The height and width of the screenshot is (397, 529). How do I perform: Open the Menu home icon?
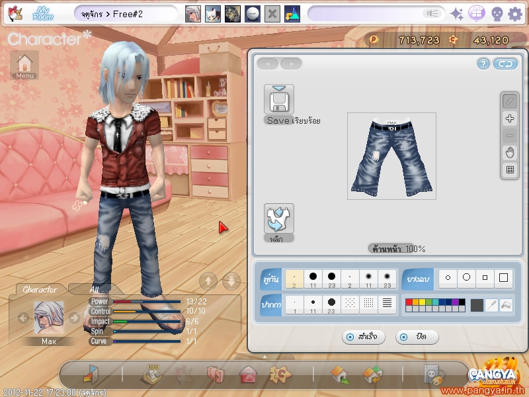tap(24, 66)
